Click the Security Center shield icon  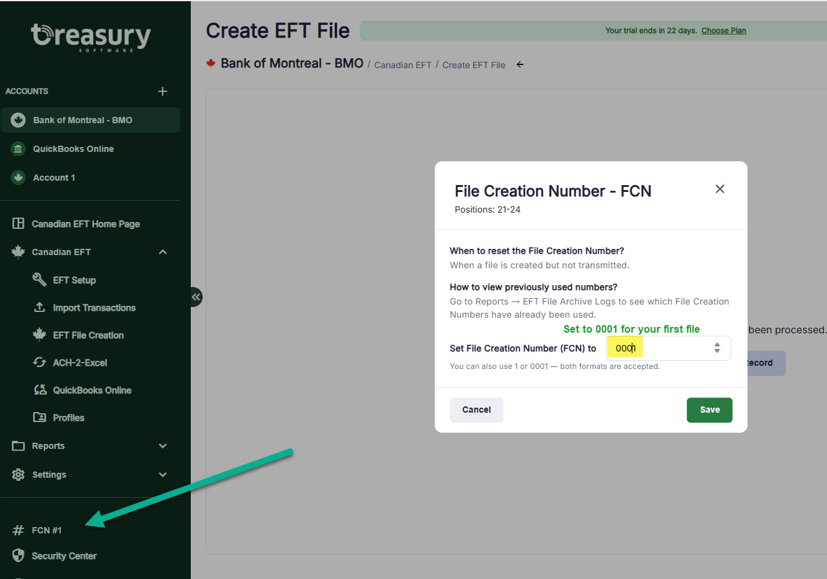[18, 556]
